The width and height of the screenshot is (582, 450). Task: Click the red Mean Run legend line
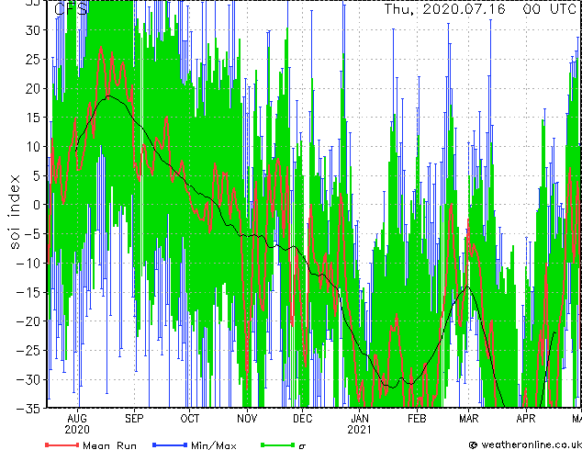click(x=62, y=444)
